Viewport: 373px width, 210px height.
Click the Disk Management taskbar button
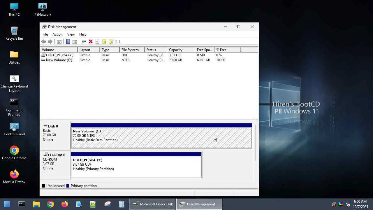[x=199, y=204]
